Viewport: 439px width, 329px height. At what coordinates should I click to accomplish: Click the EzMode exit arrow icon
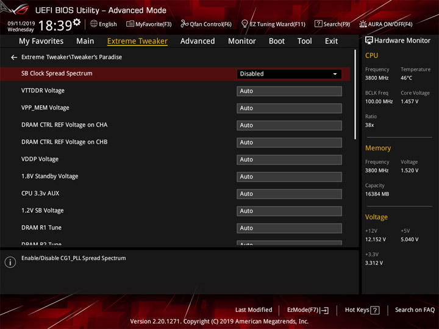[x=325, y=310]
